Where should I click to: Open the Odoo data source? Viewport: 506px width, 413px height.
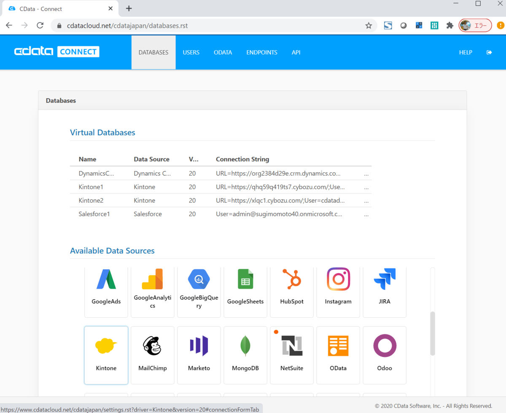point(385,355)
